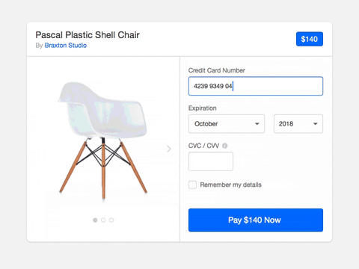Select the second carousel dot
The height and width of the screenshot is (269, 359).
click(103, 220)
